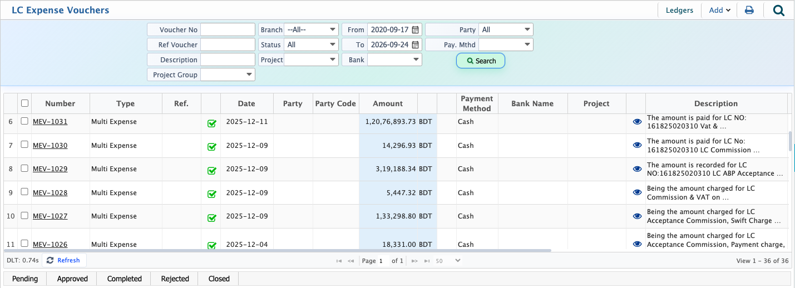The height and width of the screenshot is (288, 795).
Task: Open the magnifier search icon in header
Action: pos(779,10)
